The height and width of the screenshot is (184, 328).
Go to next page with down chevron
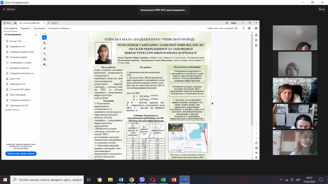click(257, 138)
